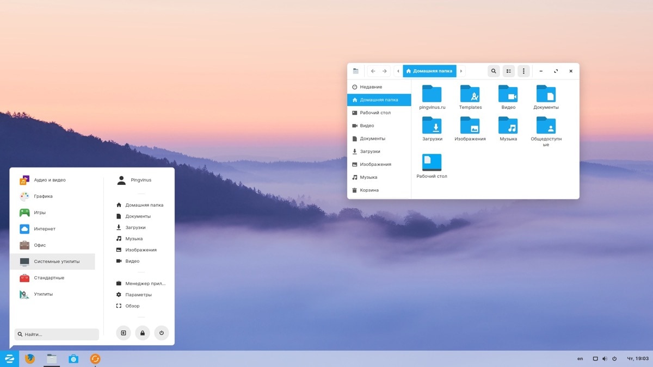653x367 pixels.
Task: Select Документы in the sidebar
Action: pos(379,139)
